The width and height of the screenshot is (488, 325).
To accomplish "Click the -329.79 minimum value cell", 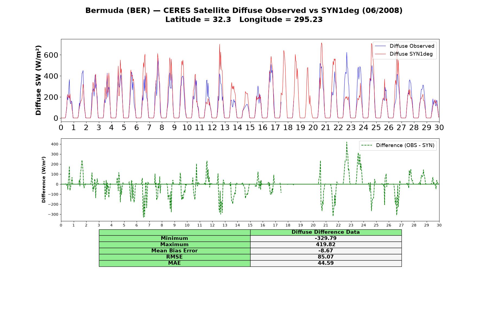I will [326, 238].
